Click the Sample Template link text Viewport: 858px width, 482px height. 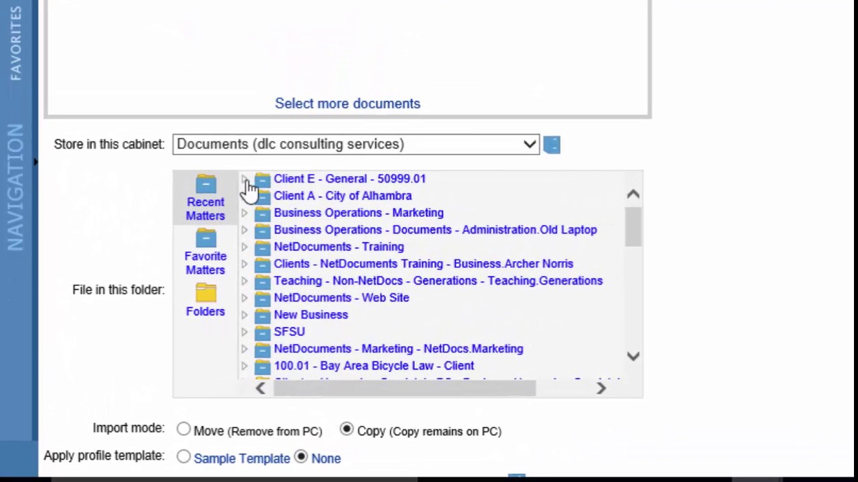click(x=242, y=459)
